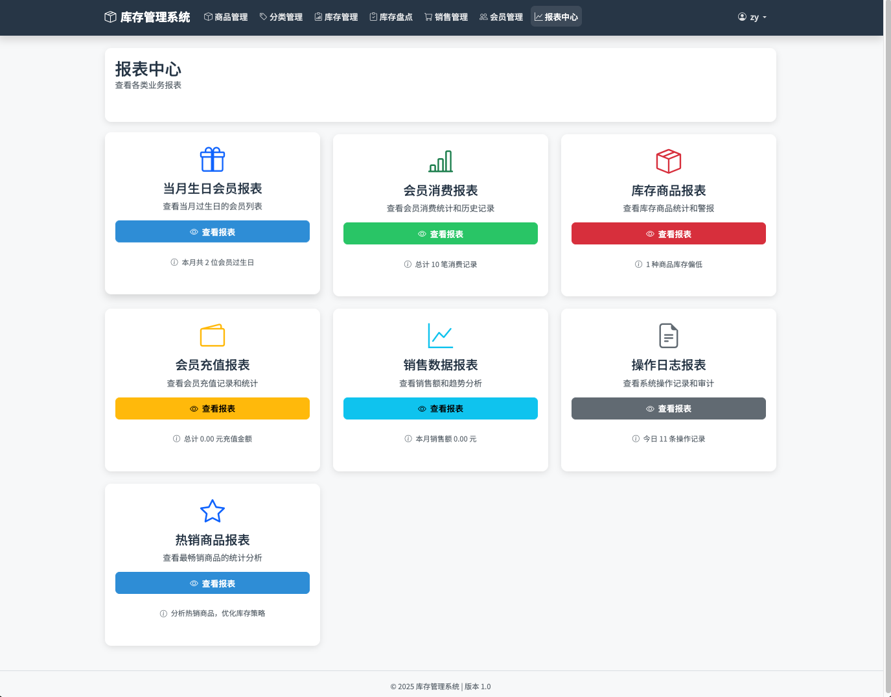Viewport: 891px width, 697px height.
Task: Open the 商品管理 menu item
Action: pos(226,17)
